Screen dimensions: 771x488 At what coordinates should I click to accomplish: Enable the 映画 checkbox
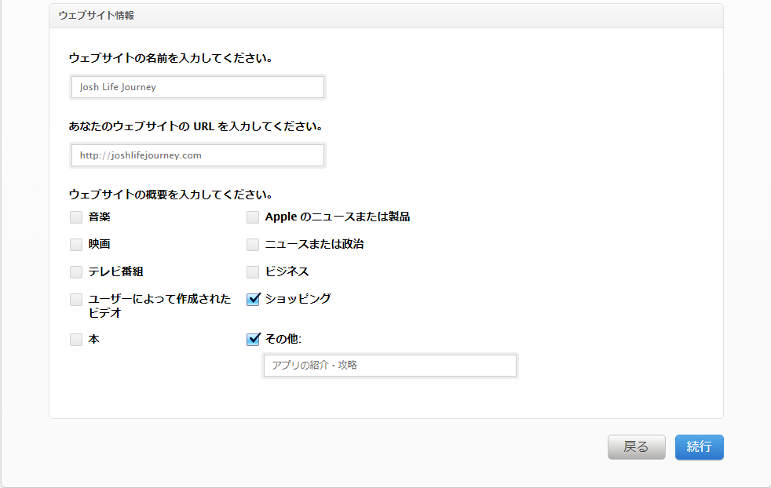76,245
